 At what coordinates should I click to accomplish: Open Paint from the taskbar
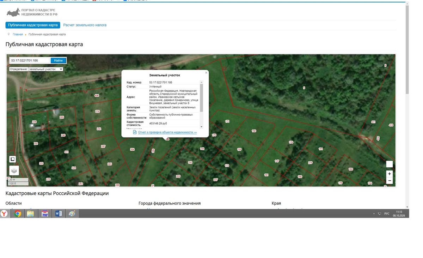(x=72, y=214)
